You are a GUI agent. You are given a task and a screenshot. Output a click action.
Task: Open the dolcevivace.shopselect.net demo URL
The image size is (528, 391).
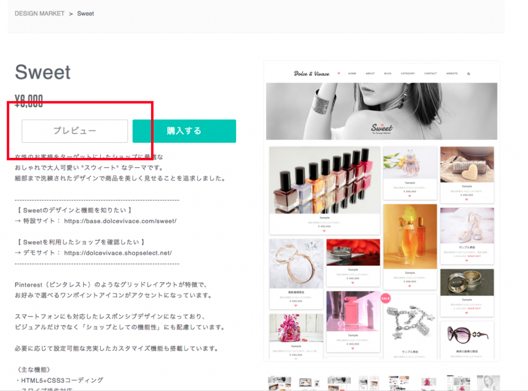click(x=118, y=253)
